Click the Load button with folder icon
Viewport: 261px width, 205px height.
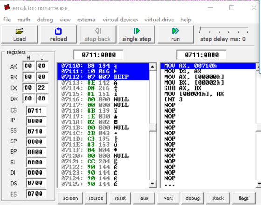tap(20, 35)
